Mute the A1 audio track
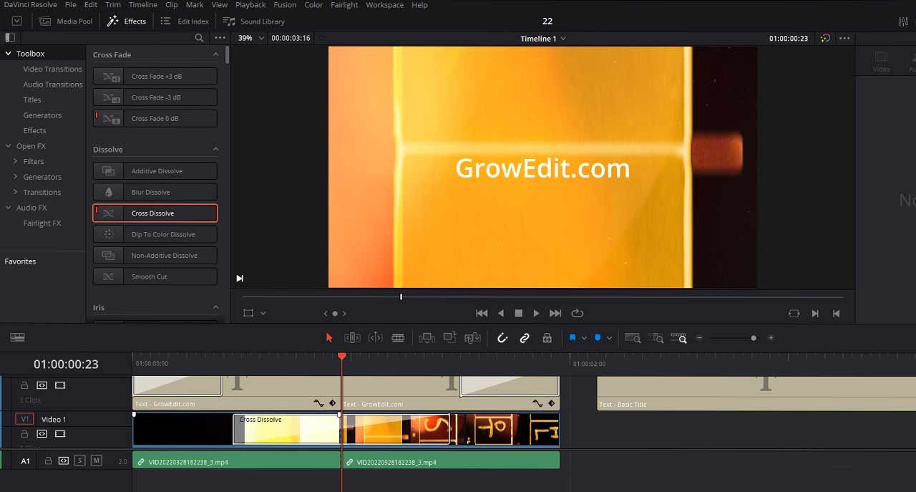The height and width of the screenshot is (492, 916). point(97,460)
